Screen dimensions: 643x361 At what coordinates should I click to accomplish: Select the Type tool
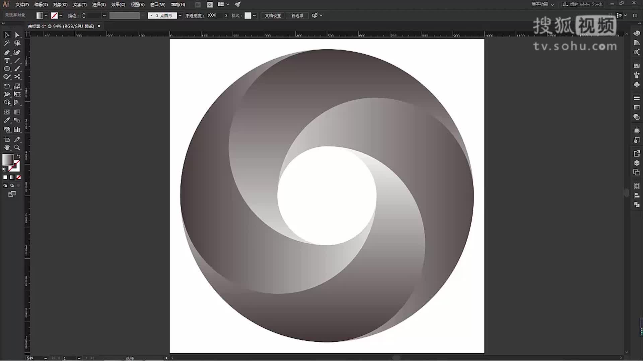click(7, 61)
